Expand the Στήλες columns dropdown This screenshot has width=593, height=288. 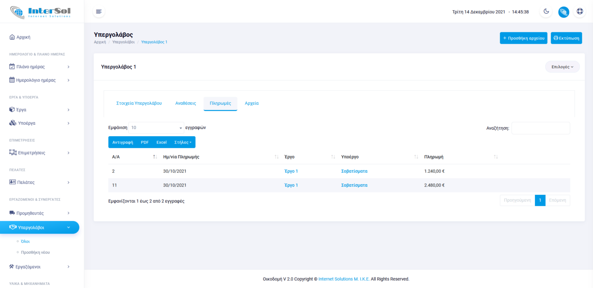point(183,142)
